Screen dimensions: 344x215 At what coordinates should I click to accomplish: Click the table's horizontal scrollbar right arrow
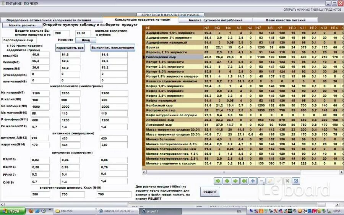coord(341,172)
